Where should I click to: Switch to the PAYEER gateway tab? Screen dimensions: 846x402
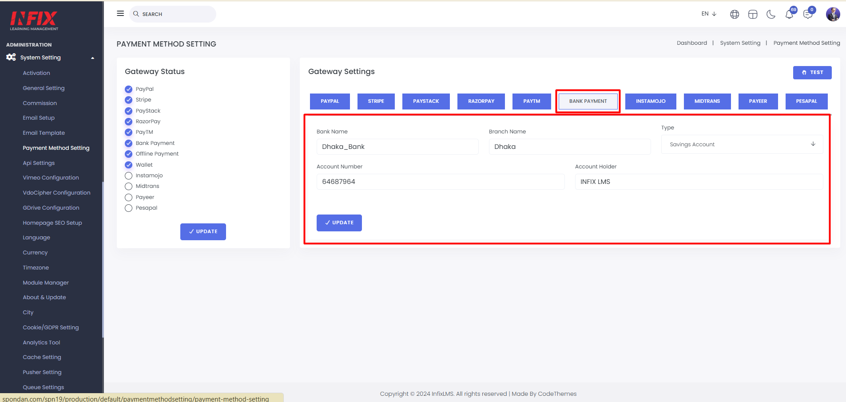pyautogui.click(x=758, y=101)
